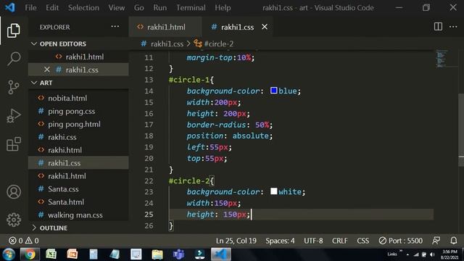Click the system clock showing 3:56 PM
Screen dimensions: 464x261
449,254
